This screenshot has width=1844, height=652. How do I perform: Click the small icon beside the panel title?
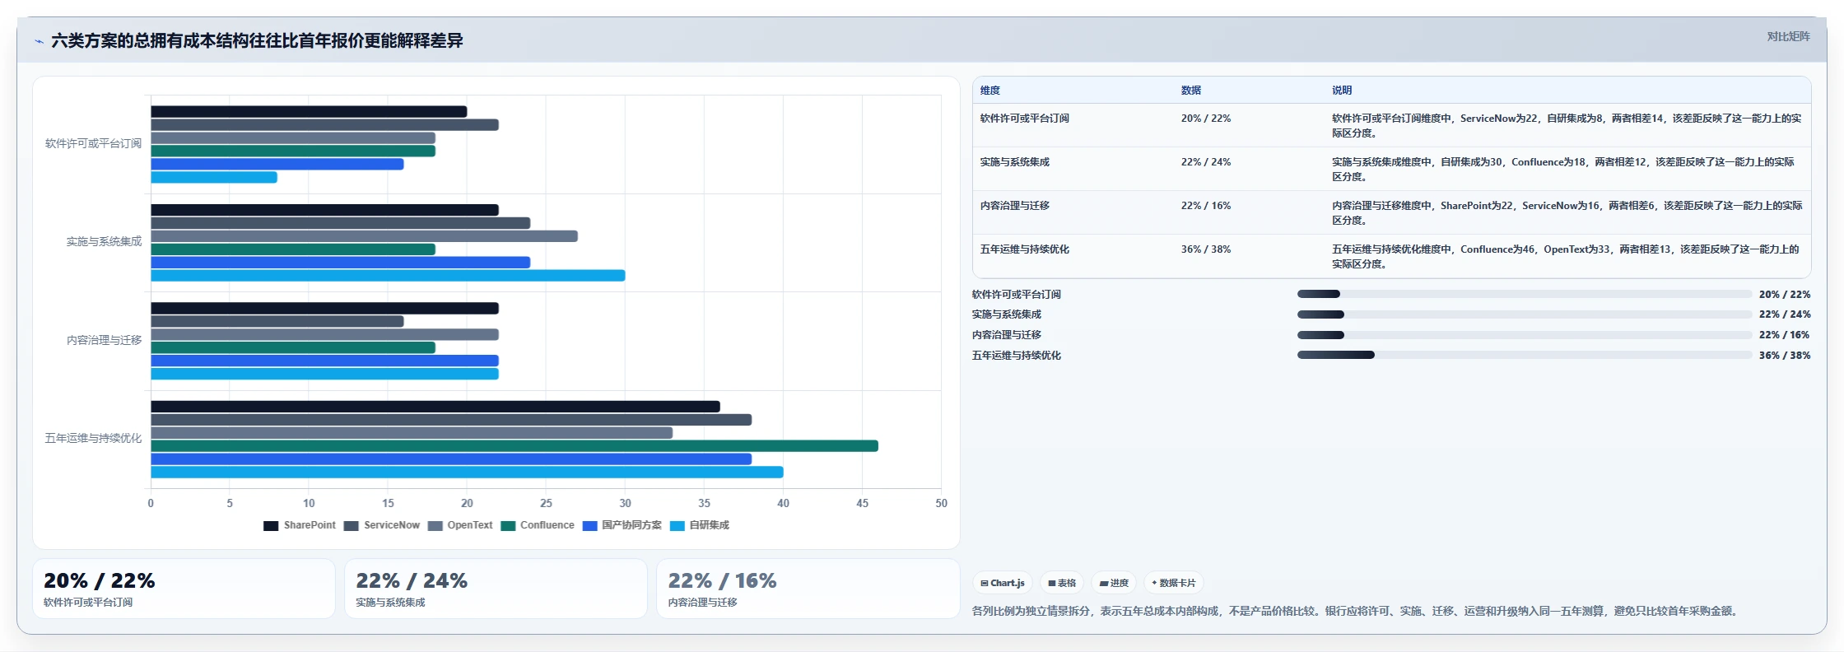pos(39,41)
